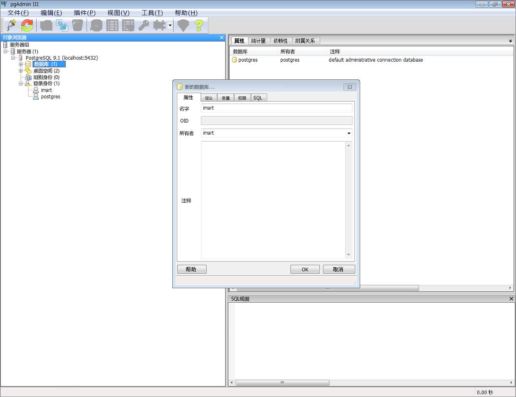Click the guru hint toolbar icon
516x397 pixels.
(183, 25)
